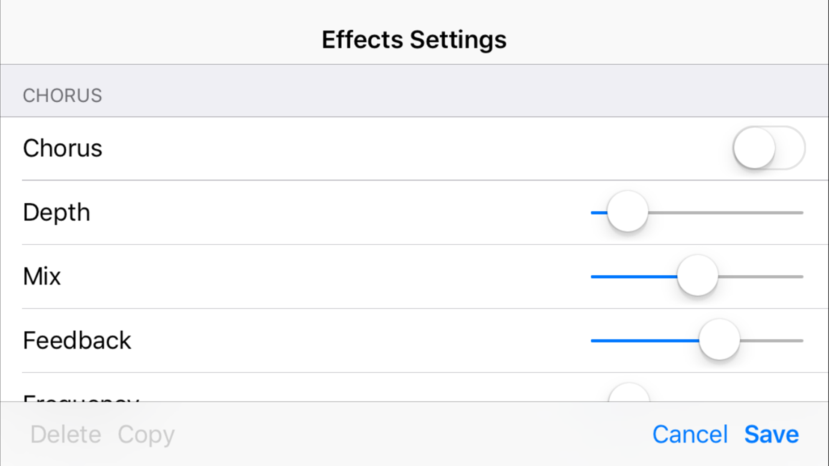829x466 pixels.
Task: Toggle the Chorus switch on
Action: pos(768,148)
